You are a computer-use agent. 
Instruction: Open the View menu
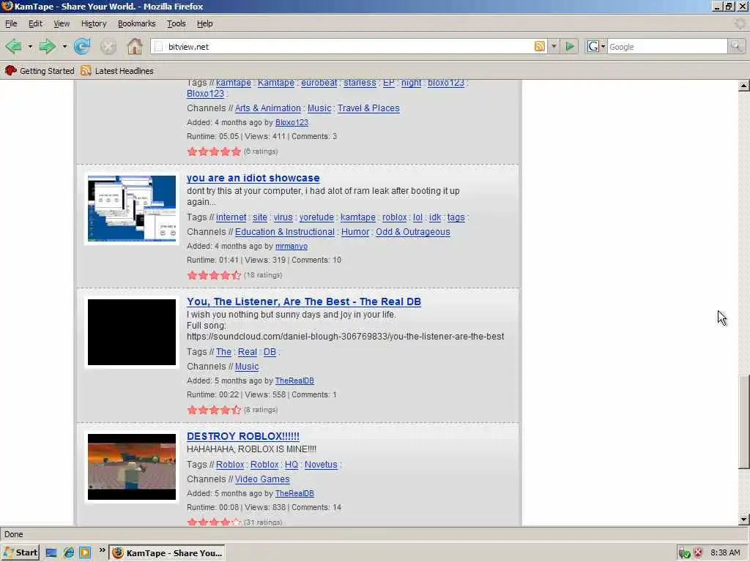(62, 23)
